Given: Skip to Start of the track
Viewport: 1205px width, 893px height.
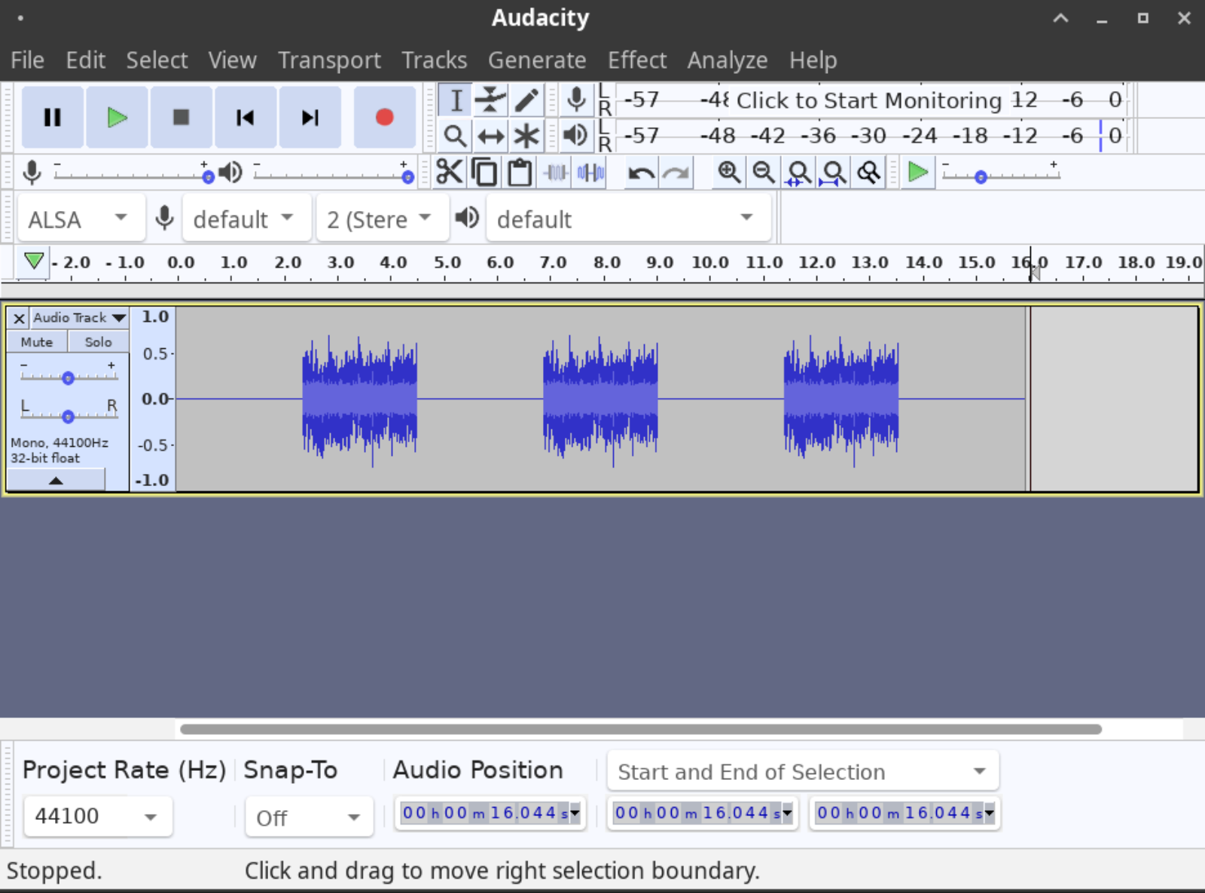Looking at the screenshot, I should tap(246, 118).
